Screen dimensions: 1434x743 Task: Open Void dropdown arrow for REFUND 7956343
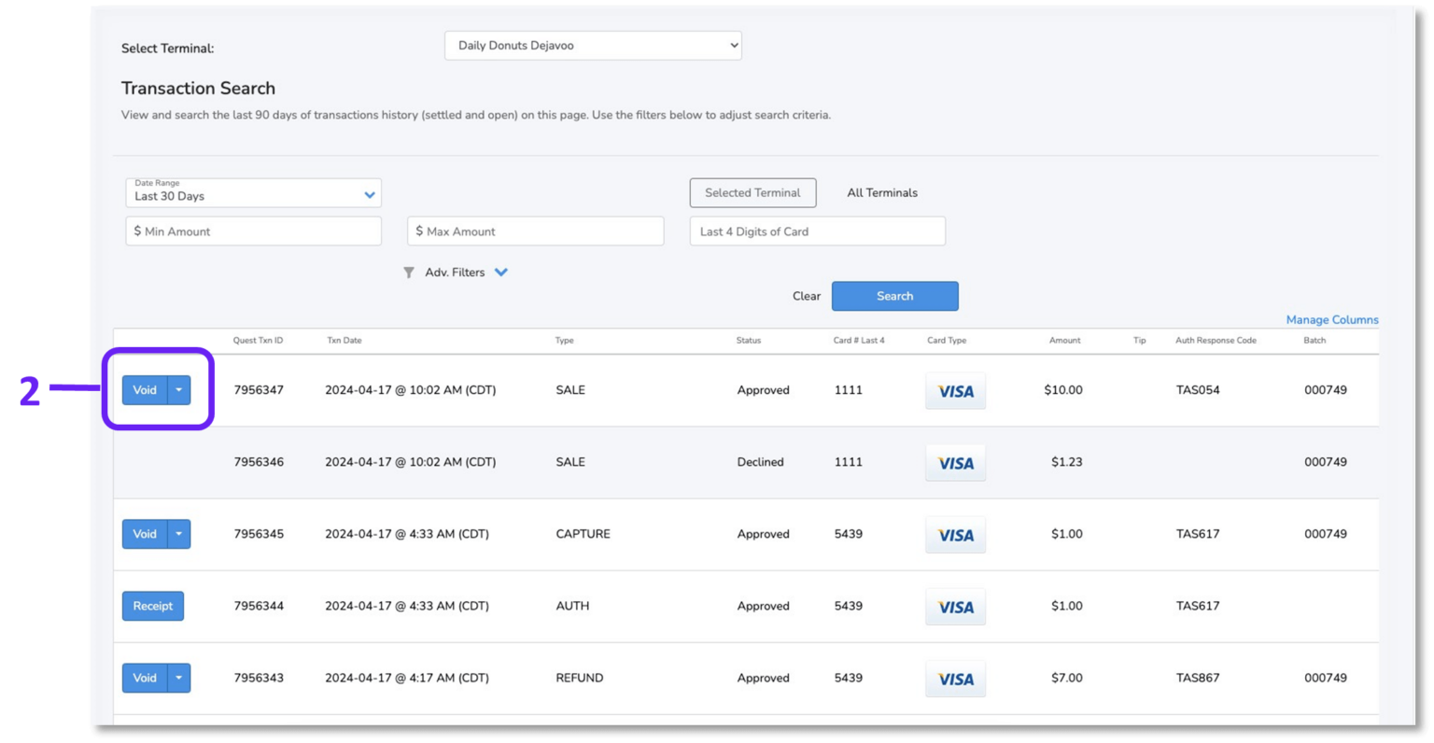(178, 678)
